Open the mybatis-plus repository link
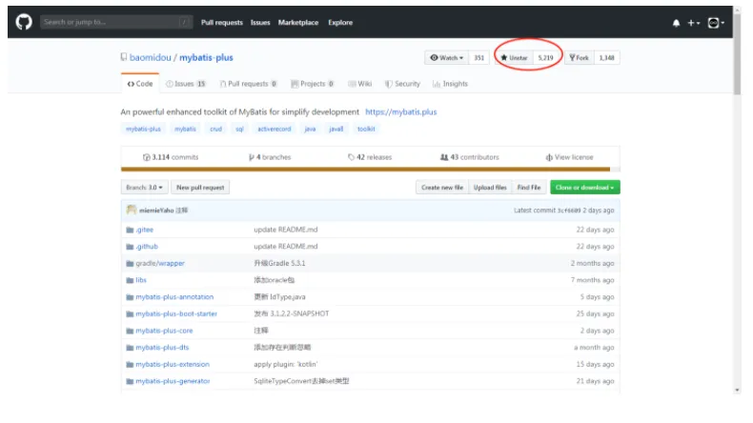The image size is (753, 423). click(x=206, y=57)
